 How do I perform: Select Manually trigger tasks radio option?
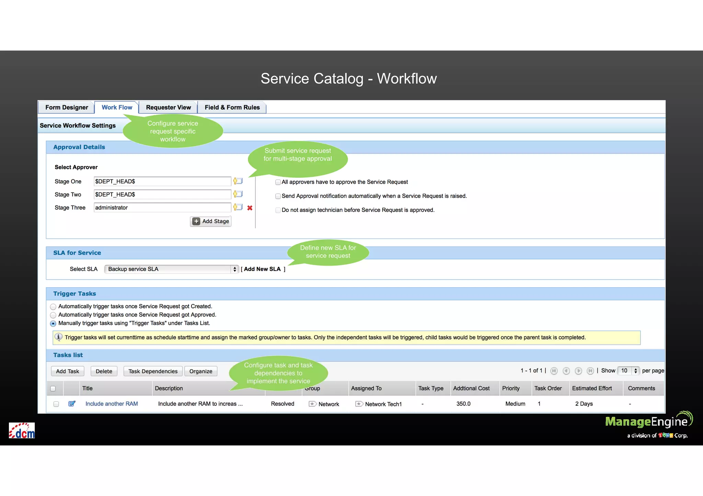pos(53,324)
